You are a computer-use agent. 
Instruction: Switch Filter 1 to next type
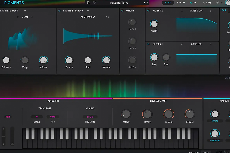pos(211,11)
